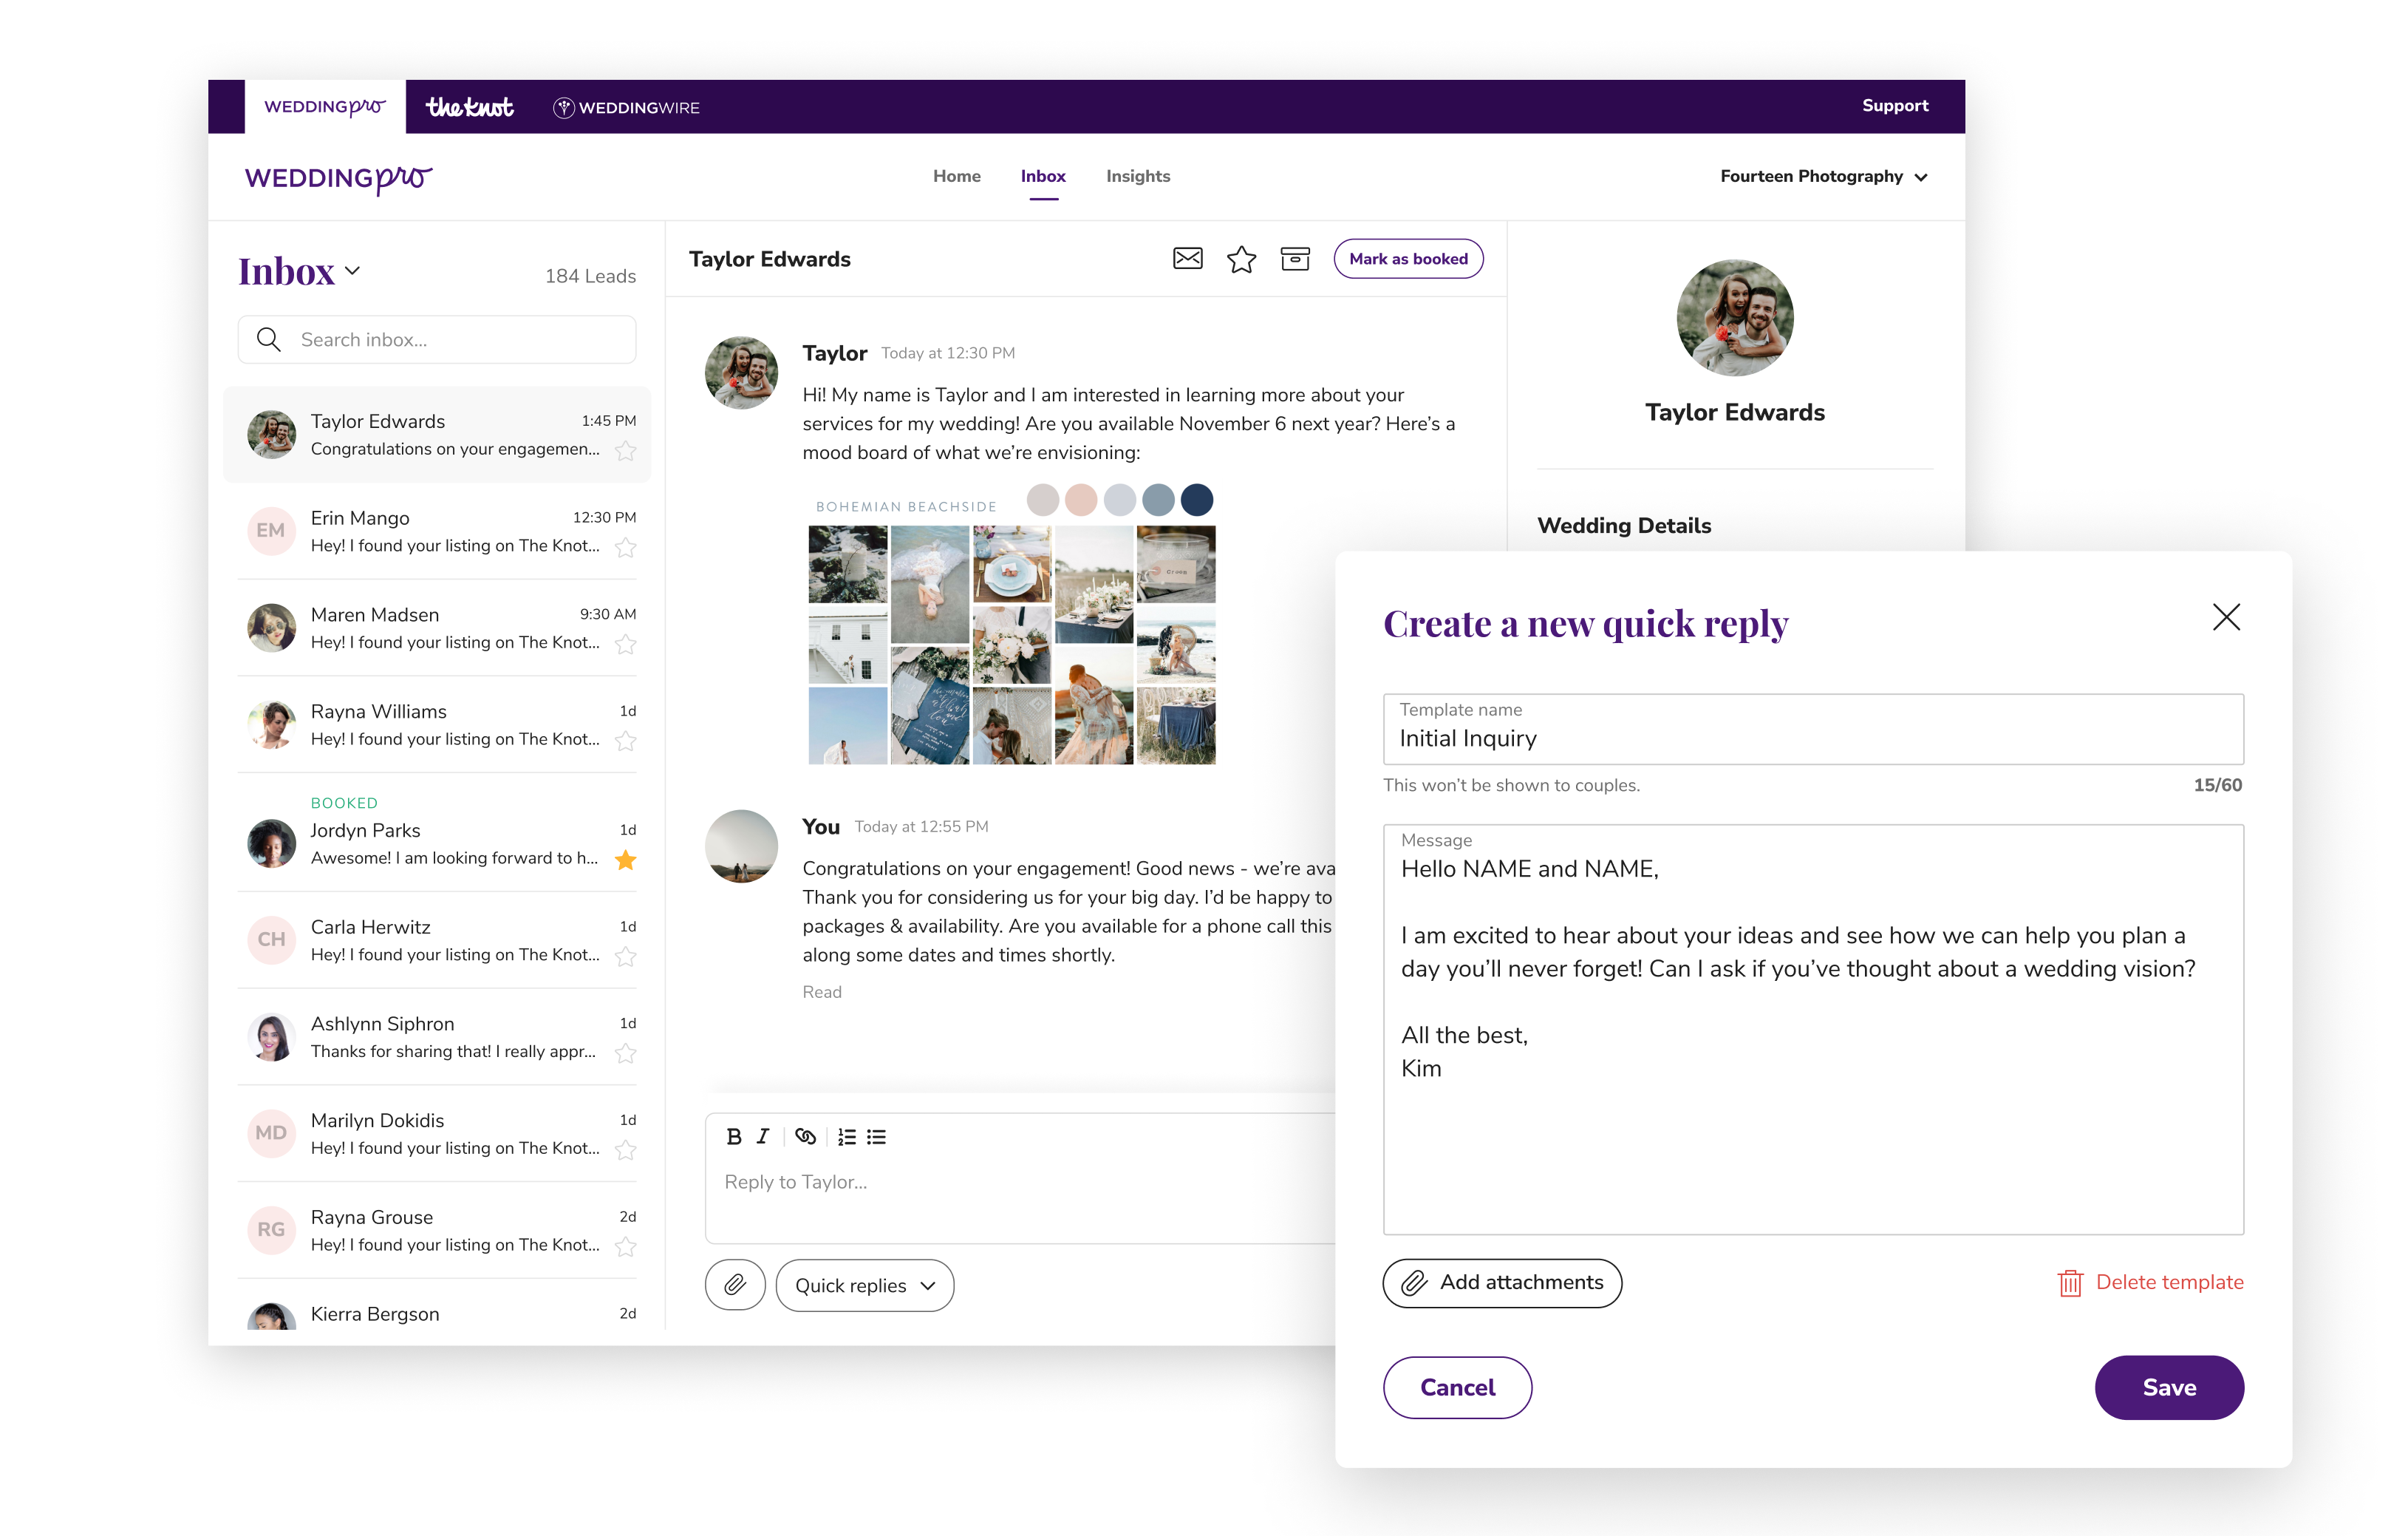Open Jordyn Parks booked conversation
Viewport: 2408px width, 1536px height.
437,832
